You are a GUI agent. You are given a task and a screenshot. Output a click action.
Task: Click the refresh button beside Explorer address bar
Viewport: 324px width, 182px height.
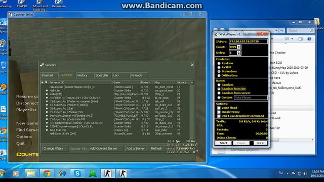tap(282, 31)
